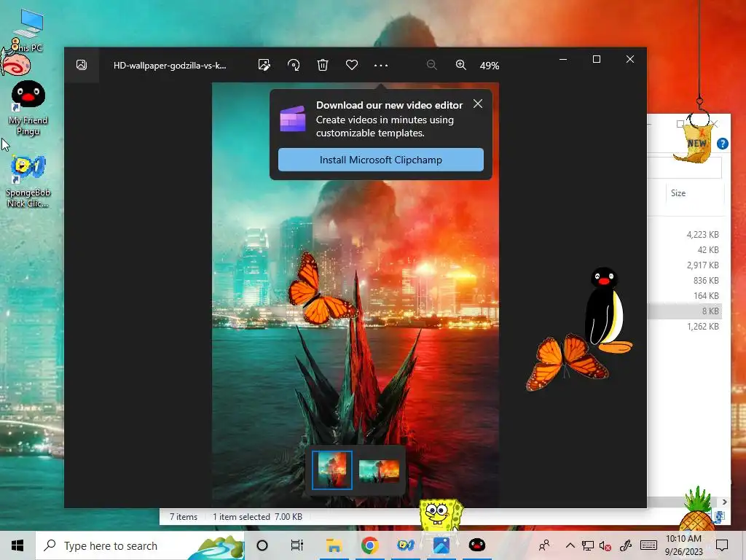Viewport: 746px width, 560px height.
Task: Click the HD-wallpaper-godzilla file name title
Action: point(170,66)
